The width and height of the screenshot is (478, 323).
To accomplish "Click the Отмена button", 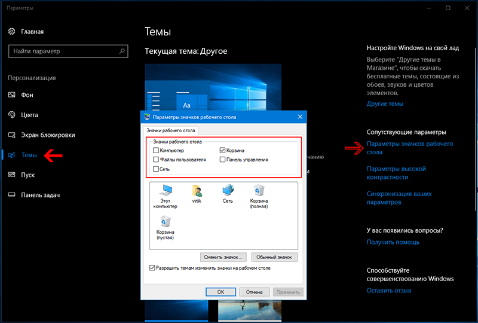I will (x=255, y=292).
